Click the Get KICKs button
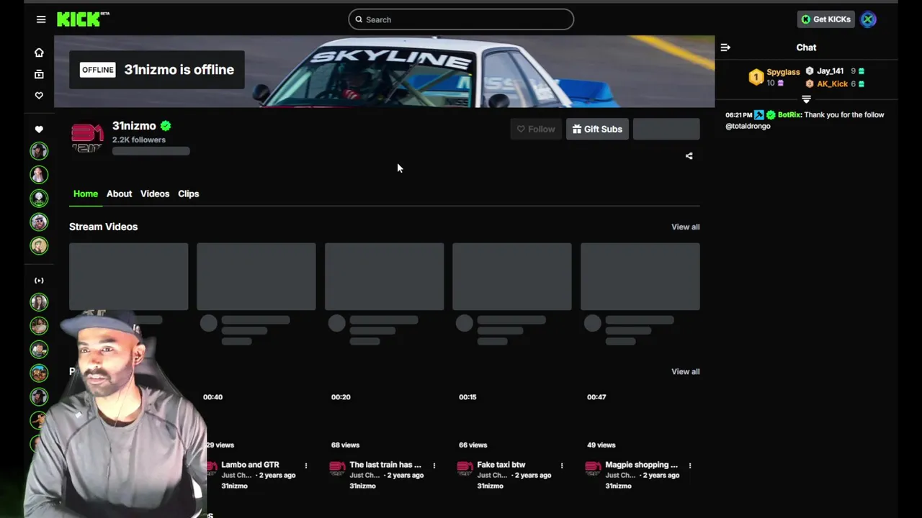Image resolution: width=922 pixels, height=518 pixels. (x=825, y=19)
